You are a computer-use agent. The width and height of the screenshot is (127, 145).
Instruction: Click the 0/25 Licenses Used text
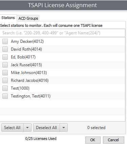pos(41,139)
